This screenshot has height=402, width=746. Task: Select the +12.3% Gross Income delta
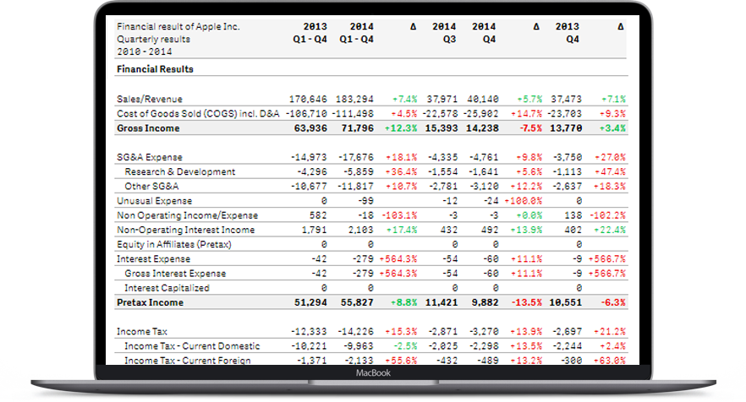[401, 128]
